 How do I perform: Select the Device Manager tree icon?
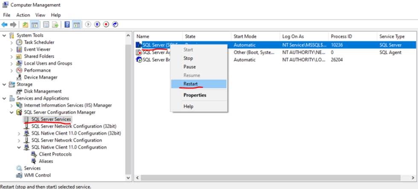click(19, 77)
